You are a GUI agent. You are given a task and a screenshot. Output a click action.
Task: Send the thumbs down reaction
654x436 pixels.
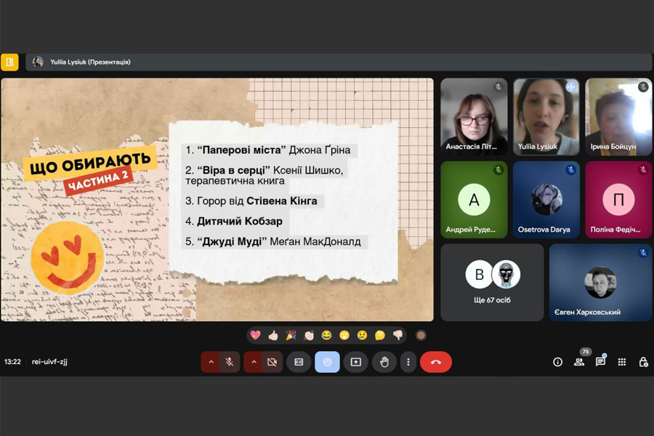coord(397,335)
